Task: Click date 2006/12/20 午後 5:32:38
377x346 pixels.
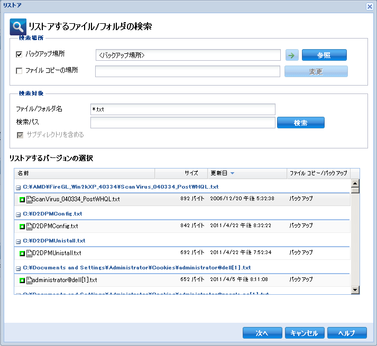Action: [242, 199]
